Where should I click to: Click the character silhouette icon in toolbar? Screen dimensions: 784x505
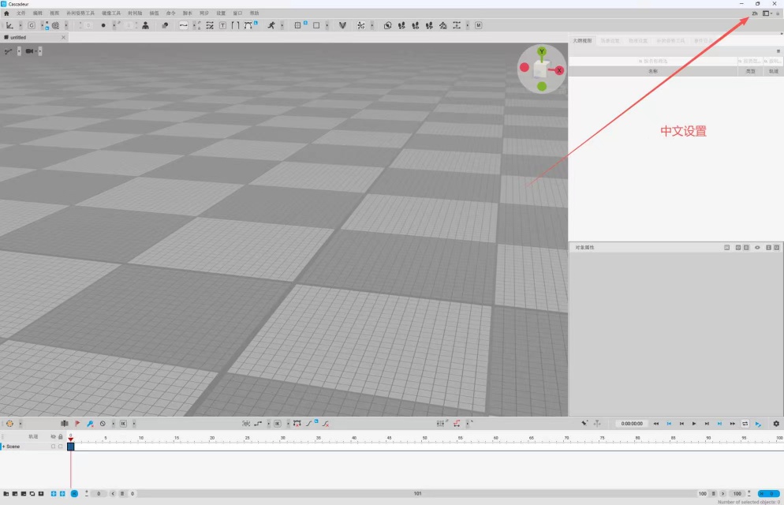tap(145, 25)
